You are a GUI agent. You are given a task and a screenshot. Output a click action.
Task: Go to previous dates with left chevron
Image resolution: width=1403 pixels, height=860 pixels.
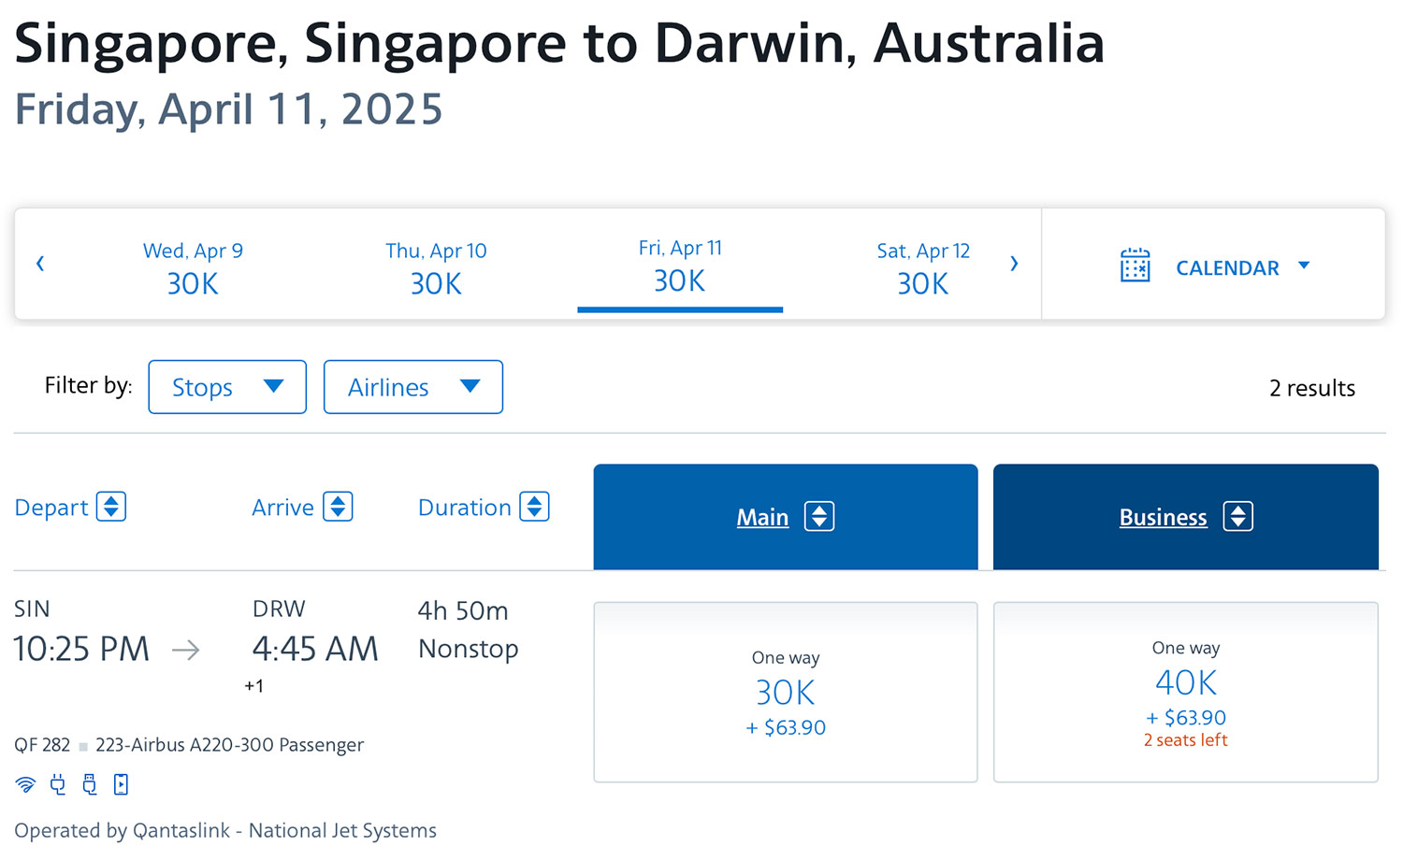[x=40, y=264]
